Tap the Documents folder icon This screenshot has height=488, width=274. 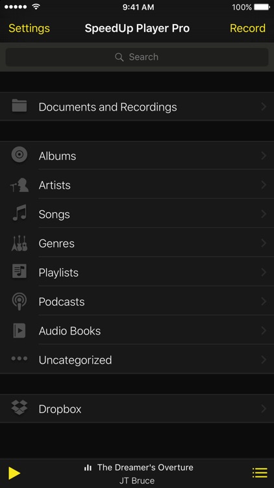point(19,105)
